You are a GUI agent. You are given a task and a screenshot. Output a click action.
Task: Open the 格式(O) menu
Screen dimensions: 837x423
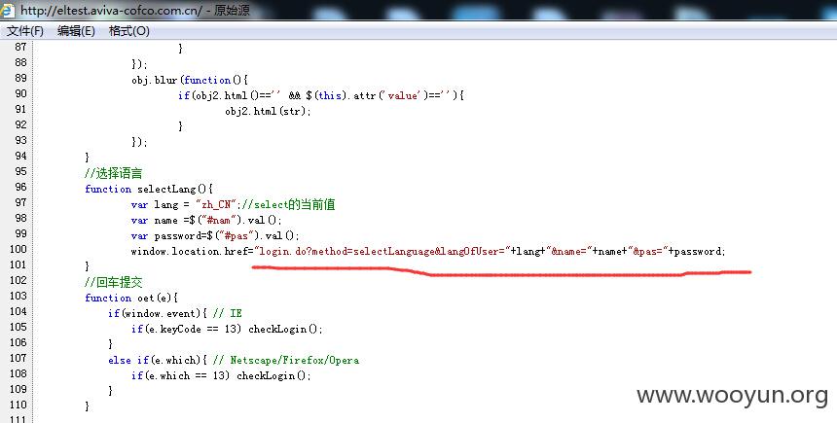[129, 31]
